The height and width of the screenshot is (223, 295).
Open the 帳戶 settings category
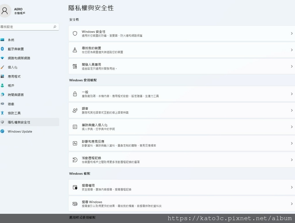(x=29, y=86)
